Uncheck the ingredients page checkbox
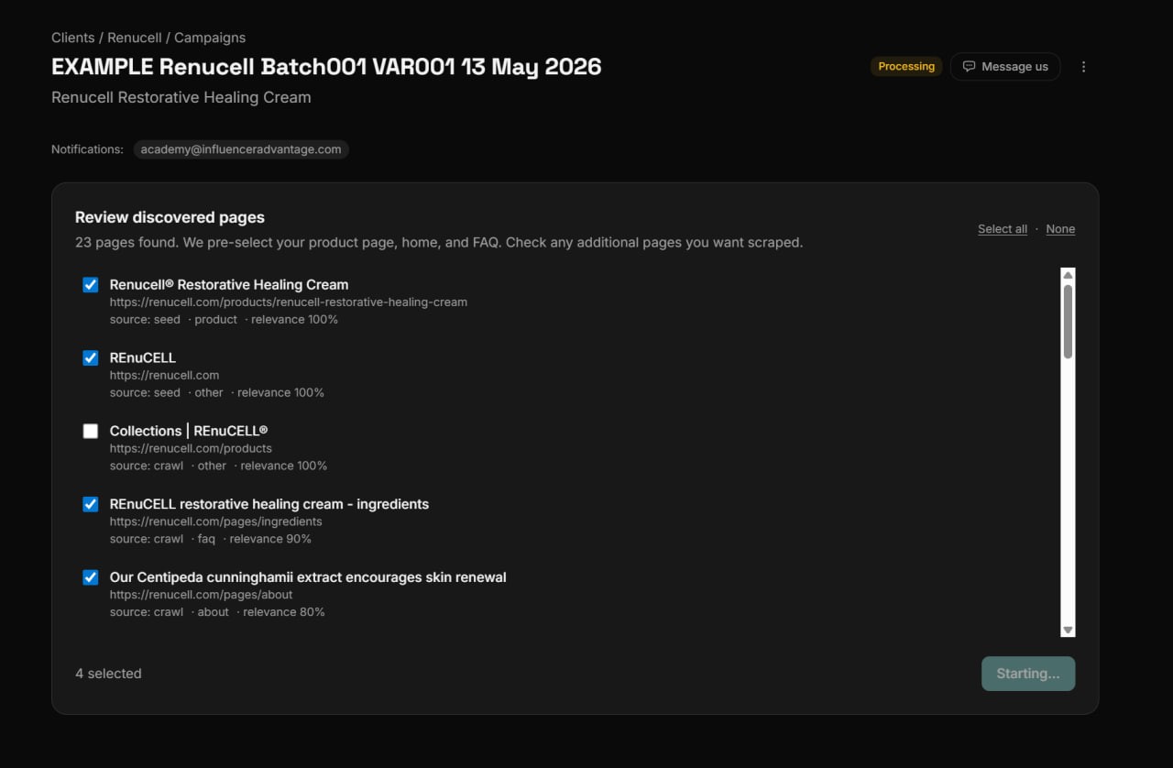1173x768 pixels. click(91, 505)
